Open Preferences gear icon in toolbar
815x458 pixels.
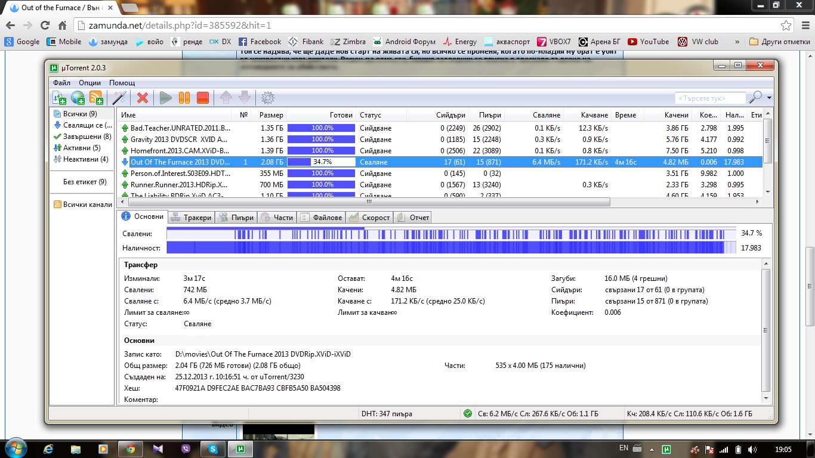pos(268,98)
